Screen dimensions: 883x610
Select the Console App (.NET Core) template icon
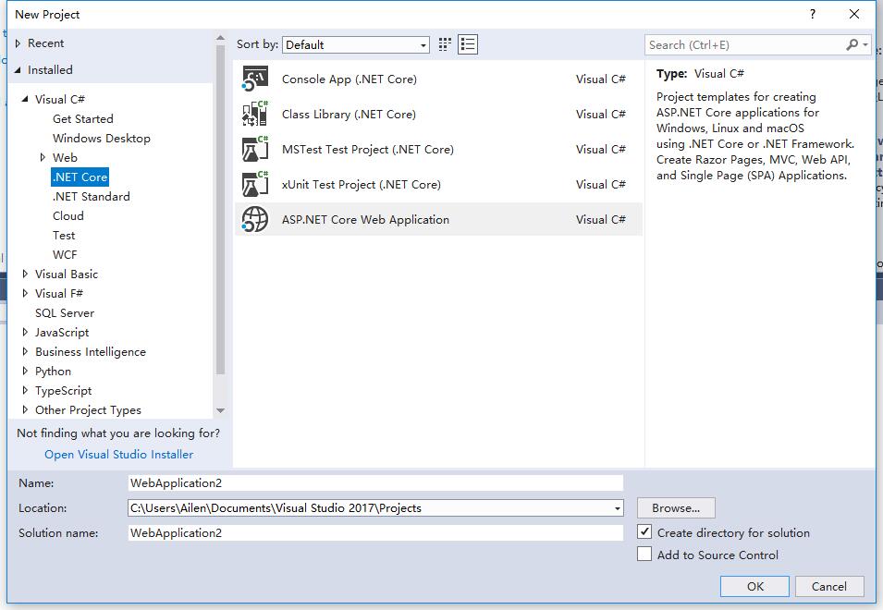[x=255, y=79]
